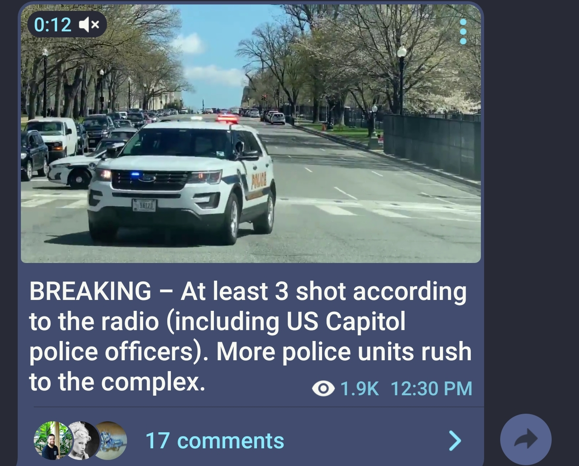The height and width of the screenshot is (466, 579).
Task: Forward the post using share arrow button
Action: [526, 439]
